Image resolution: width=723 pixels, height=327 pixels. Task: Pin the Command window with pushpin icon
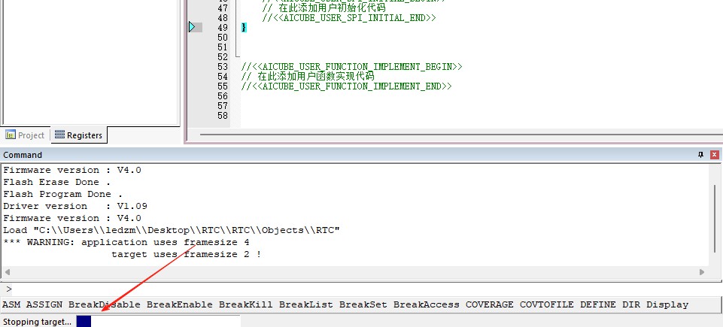701,155
